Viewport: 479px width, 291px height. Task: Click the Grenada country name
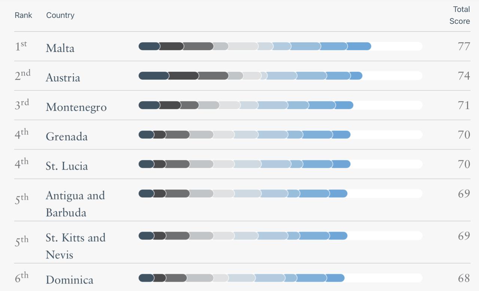point(67,137)
